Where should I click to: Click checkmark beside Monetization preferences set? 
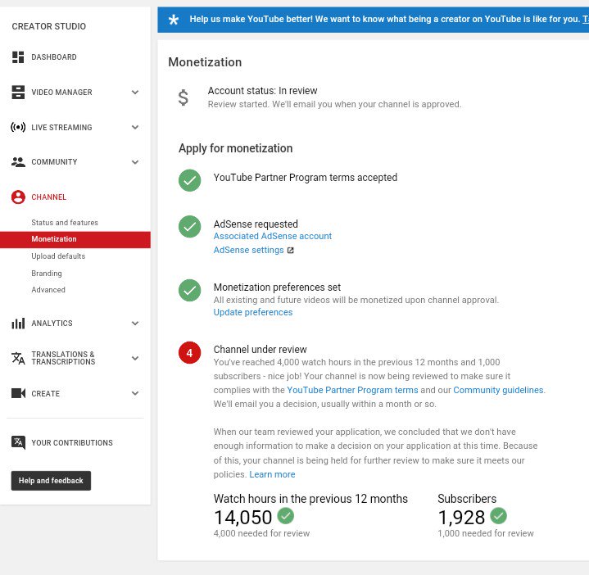point(190,290)
